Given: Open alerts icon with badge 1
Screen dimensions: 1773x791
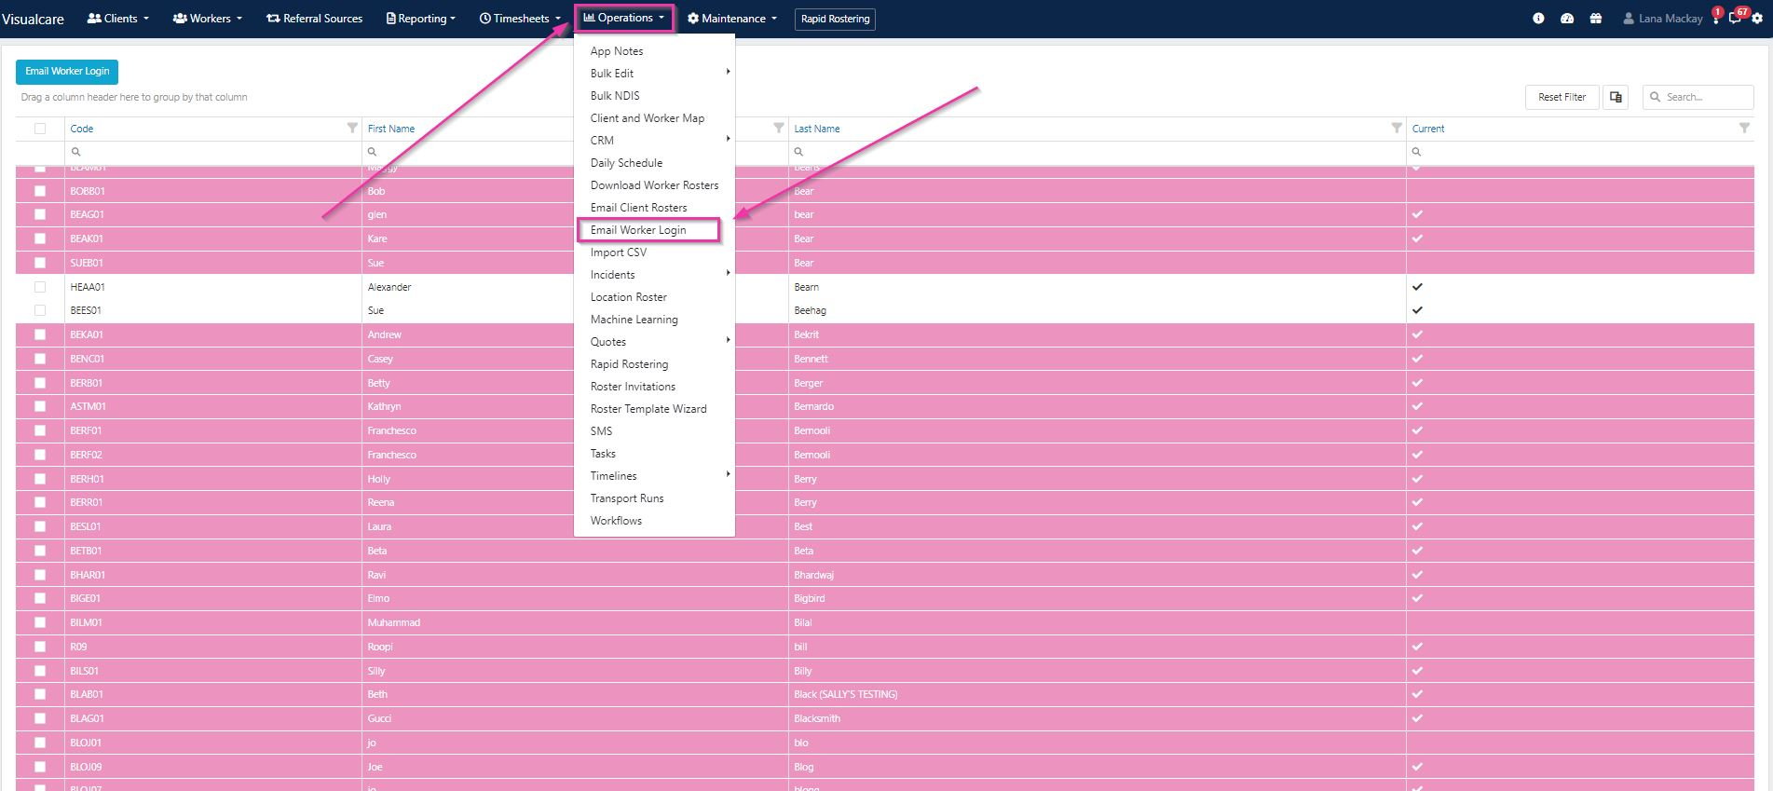Looking at the screenshot, I should (x=1716, y=16).
